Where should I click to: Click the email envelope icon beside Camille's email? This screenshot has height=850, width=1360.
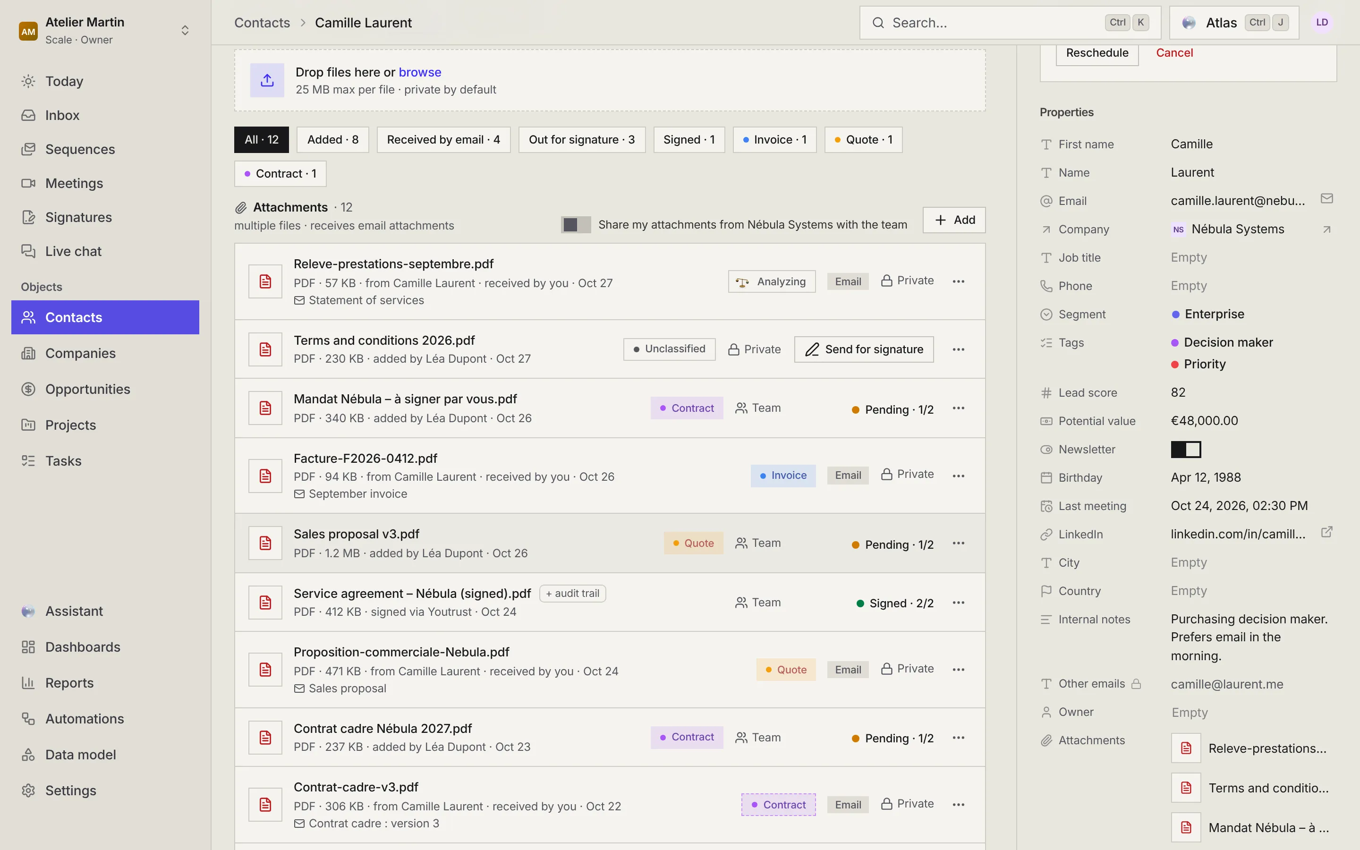point(1326,199)
